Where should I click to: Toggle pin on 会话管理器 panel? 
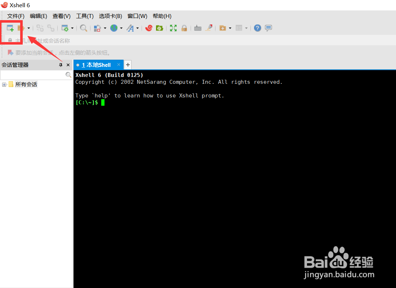click(x=61, y=65)
